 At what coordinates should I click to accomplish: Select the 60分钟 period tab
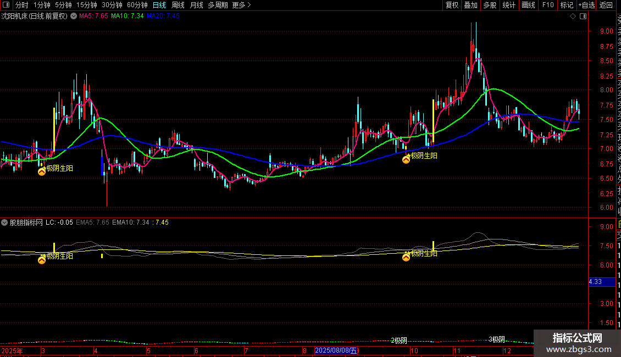pos(137,5)
